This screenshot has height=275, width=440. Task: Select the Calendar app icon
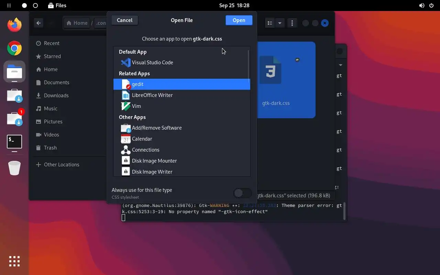click(x=126, y=139)
